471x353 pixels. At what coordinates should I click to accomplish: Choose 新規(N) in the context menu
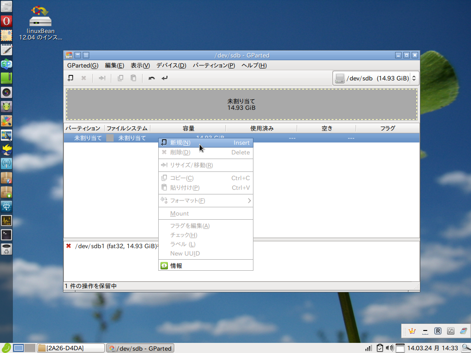(206, 143)
